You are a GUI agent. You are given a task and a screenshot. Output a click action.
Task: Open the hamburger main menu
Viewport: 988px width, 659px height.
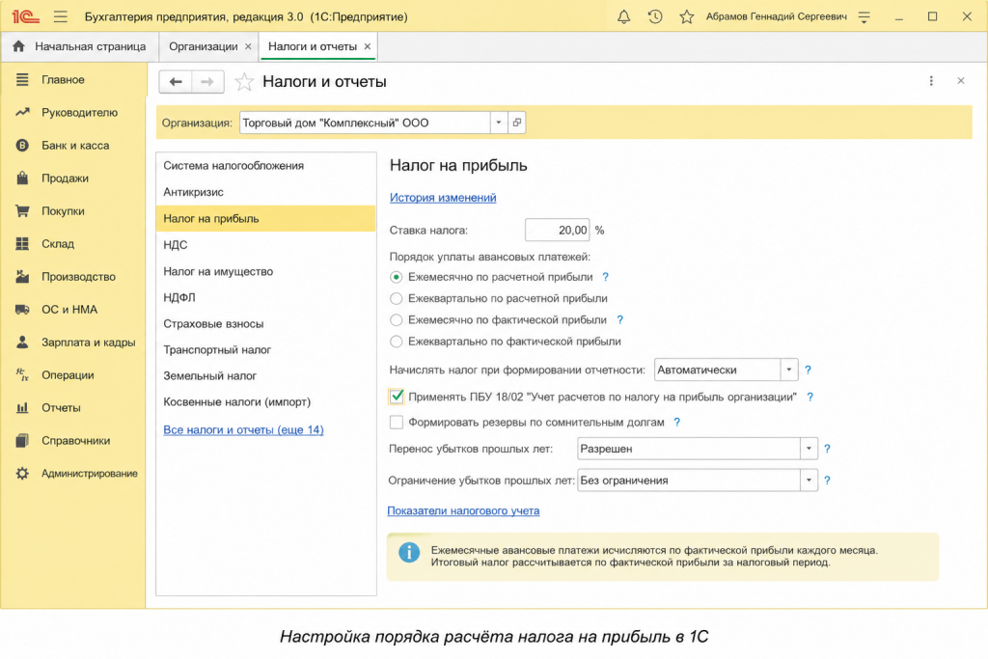coord(61,16)
